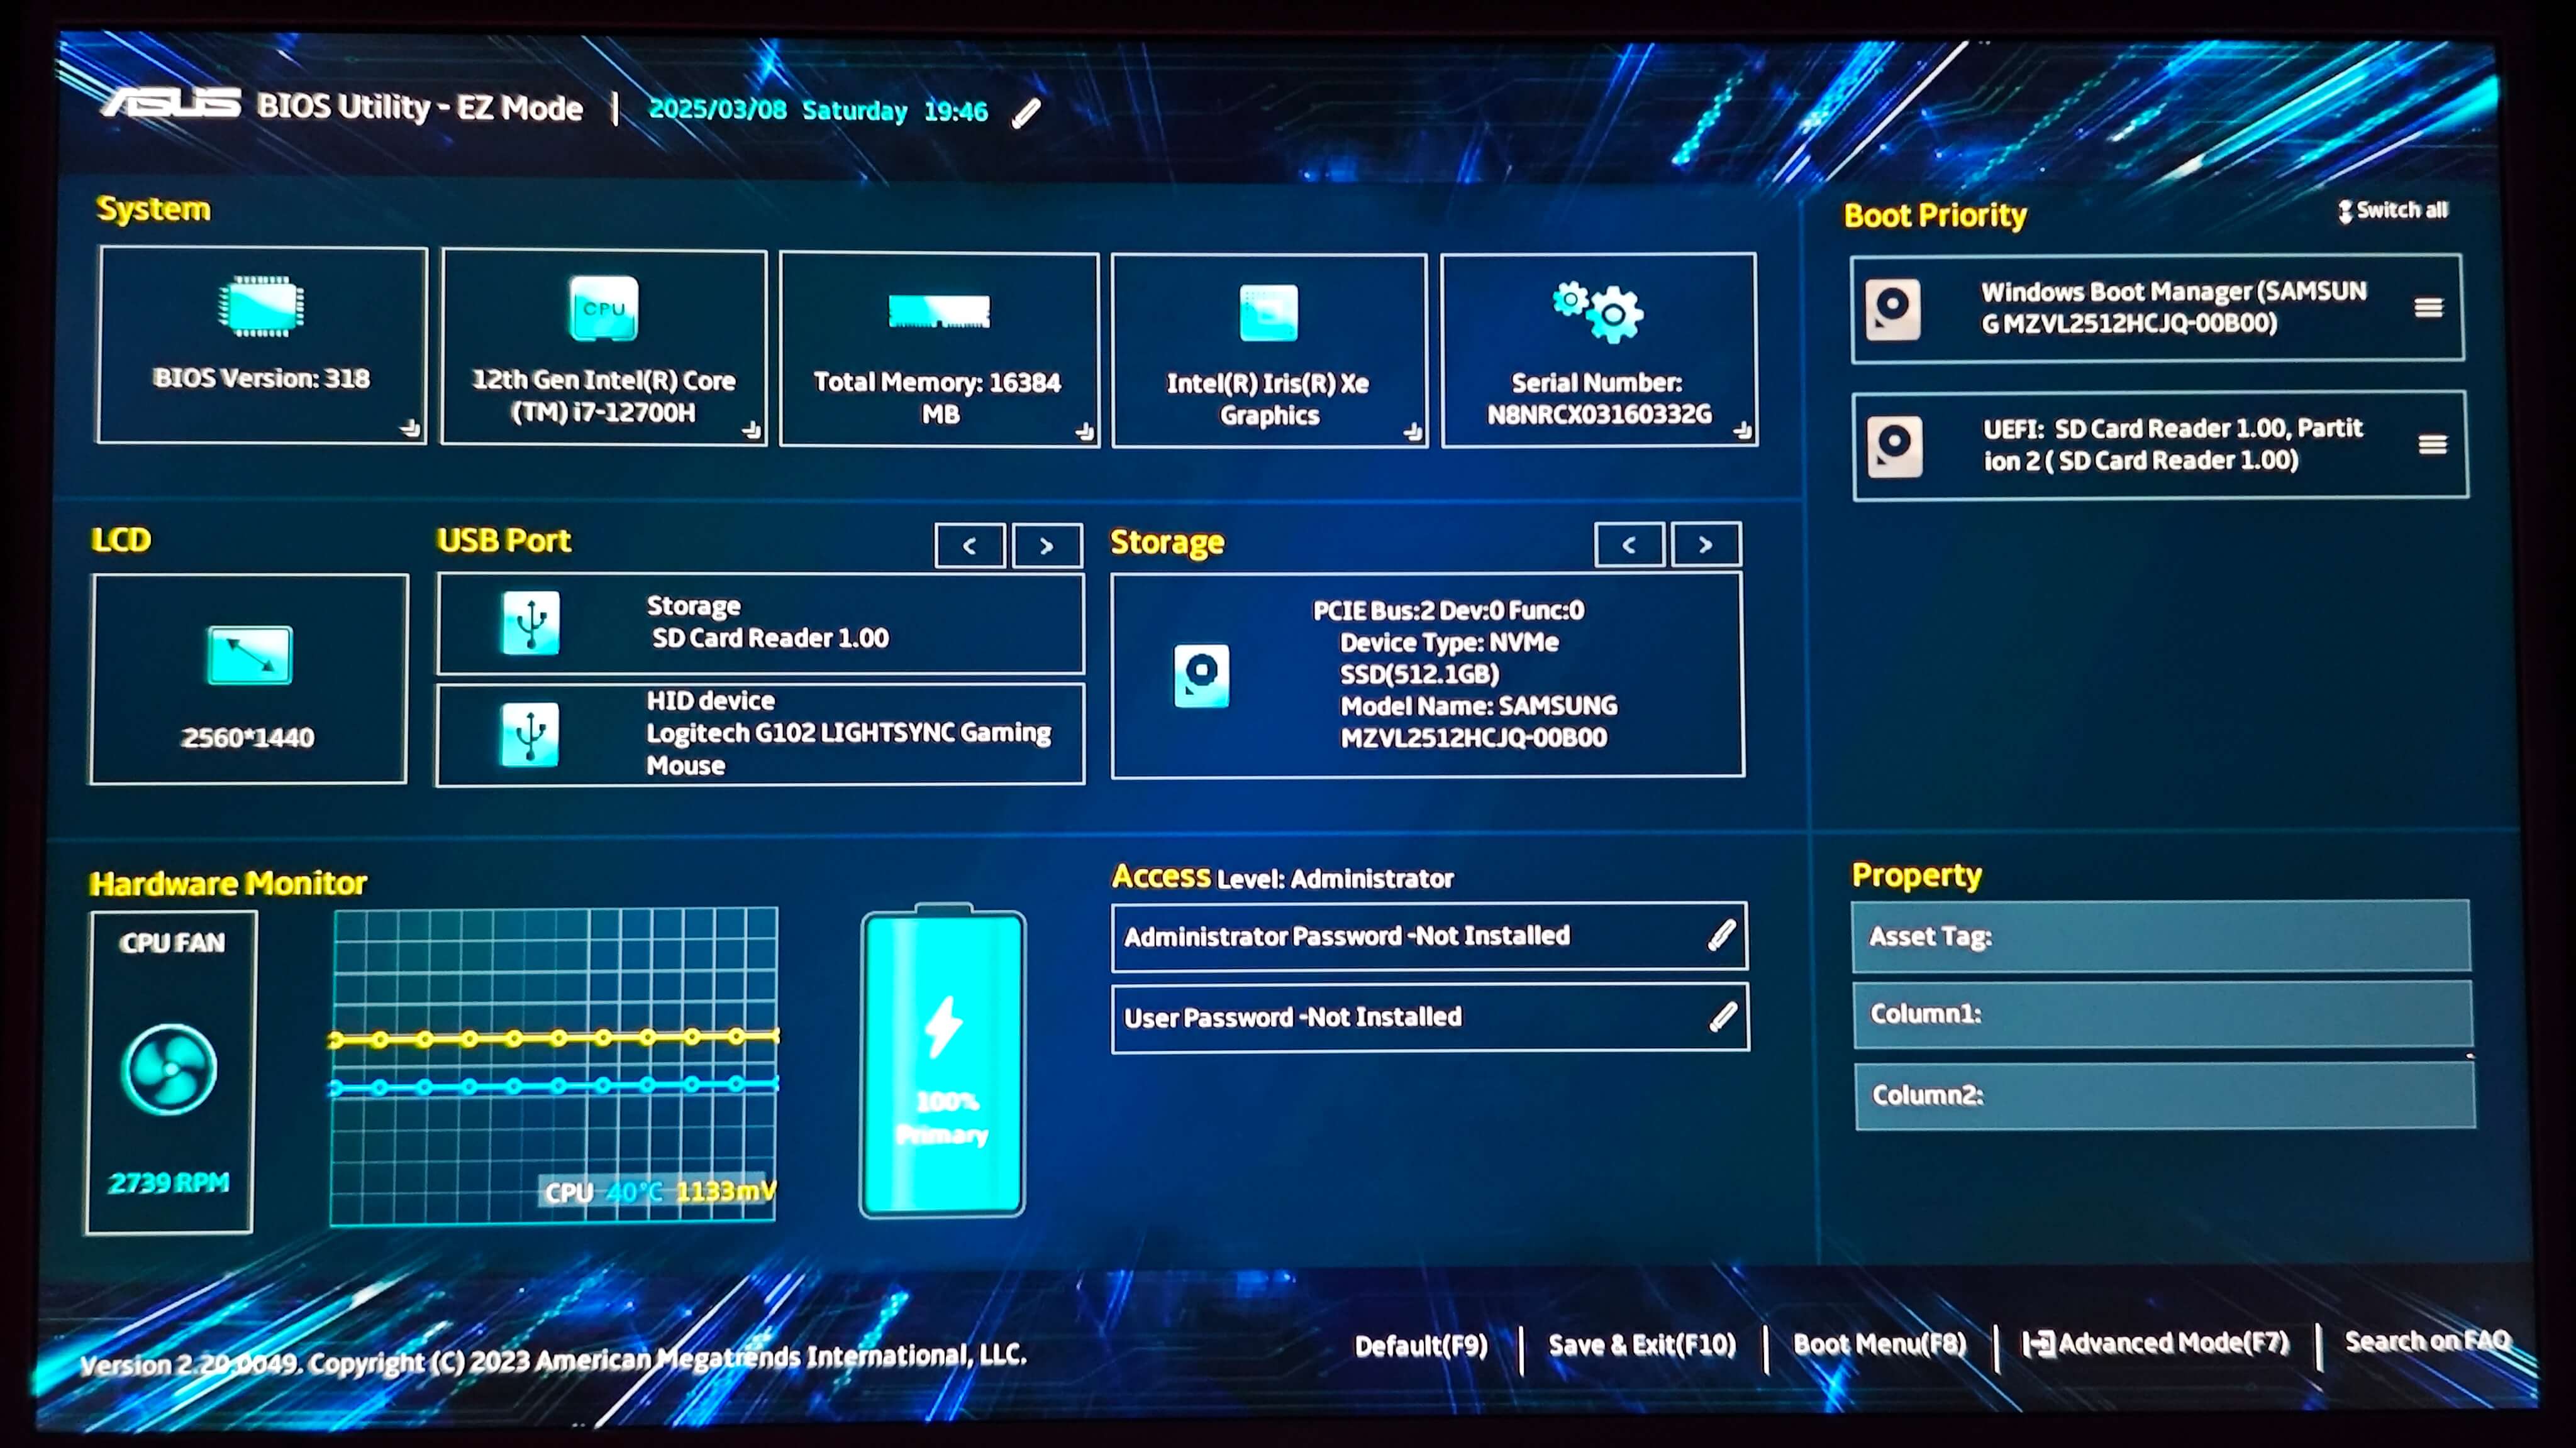
Task: Expand Total Memory tile corner arrow
Action: click(x=1084, y=432)
